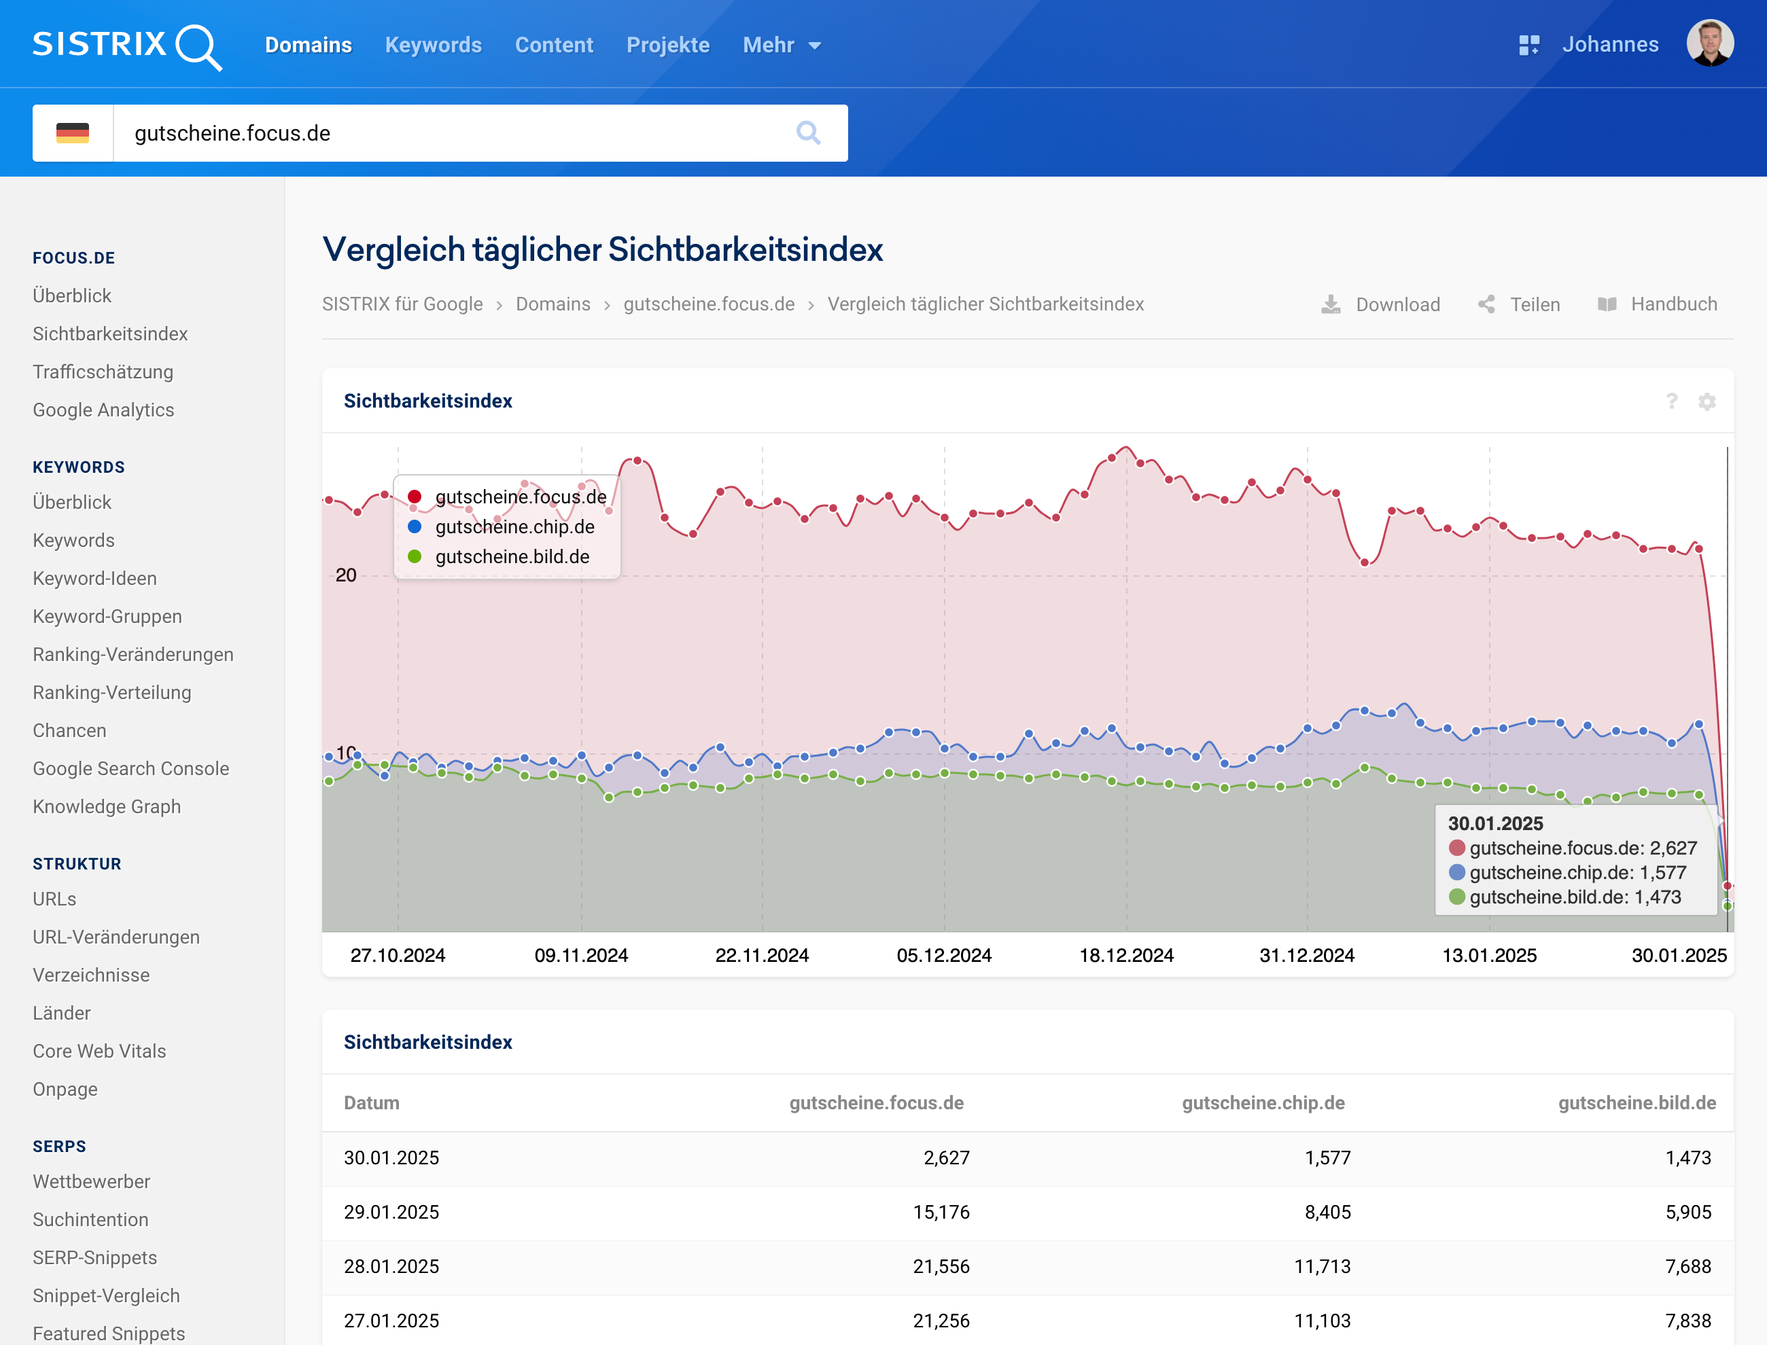Open Core Web Vitals sidebar link

[x=99, y=1051]
